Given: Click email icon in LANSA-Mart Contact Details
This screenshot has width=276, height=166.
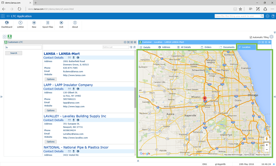Looking at the screenshot, I should tap(69, 58).
